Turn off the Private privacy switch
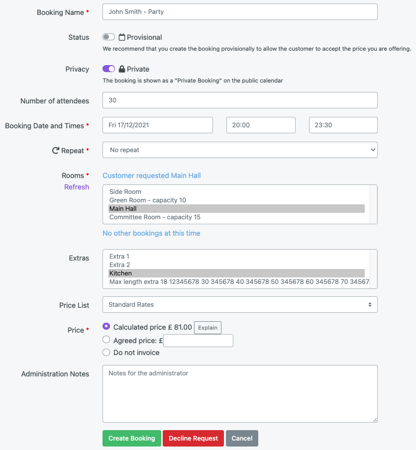 (108, 69)
